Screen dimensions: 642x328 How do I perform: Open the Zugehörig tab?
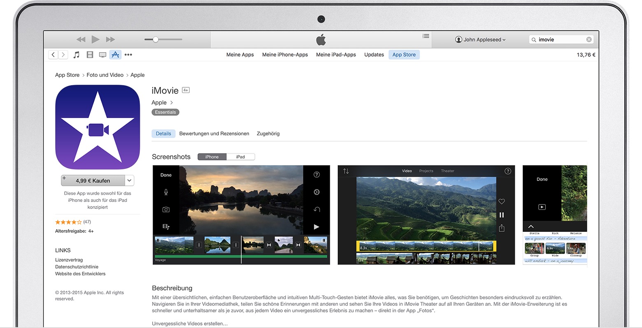[x=268, y=134]
